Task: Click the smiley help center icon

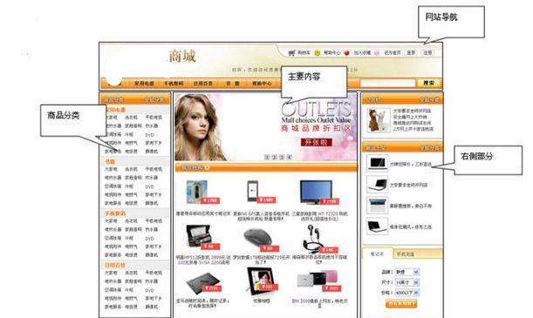Action: pyautogui.click(x=318, y=52)
